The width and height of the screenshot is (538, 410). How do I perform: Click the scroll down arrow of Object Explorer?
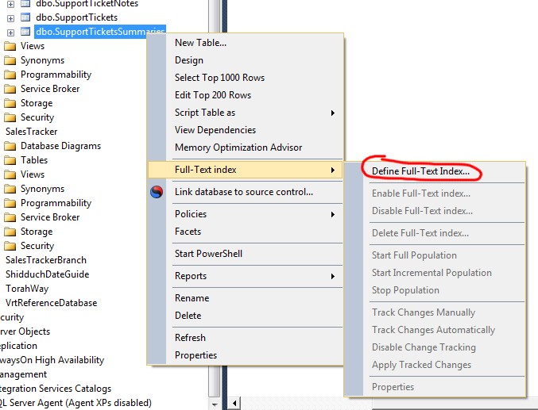pyautogui.click(x=215, y=404)
